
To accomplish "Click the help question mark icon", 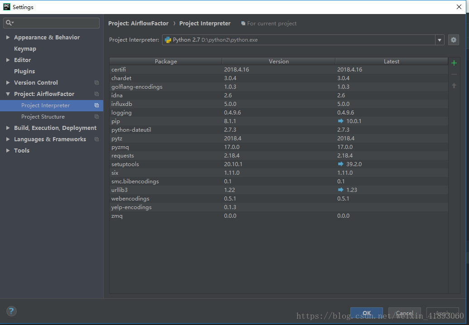I will [11, 311].
